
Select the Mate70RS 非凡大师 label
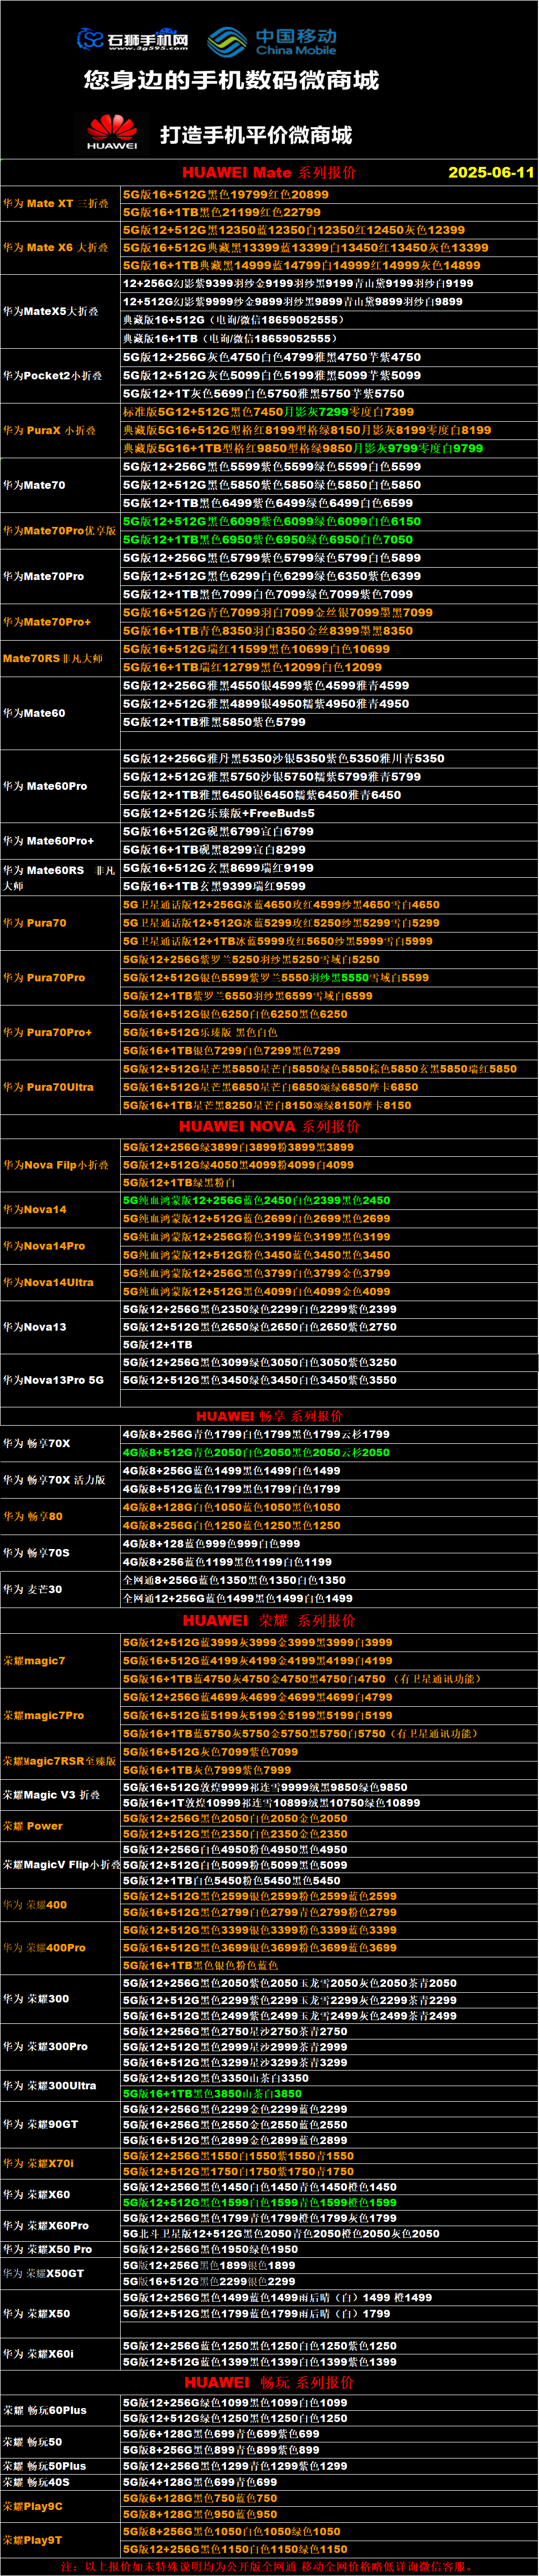[x=53, y=658]
